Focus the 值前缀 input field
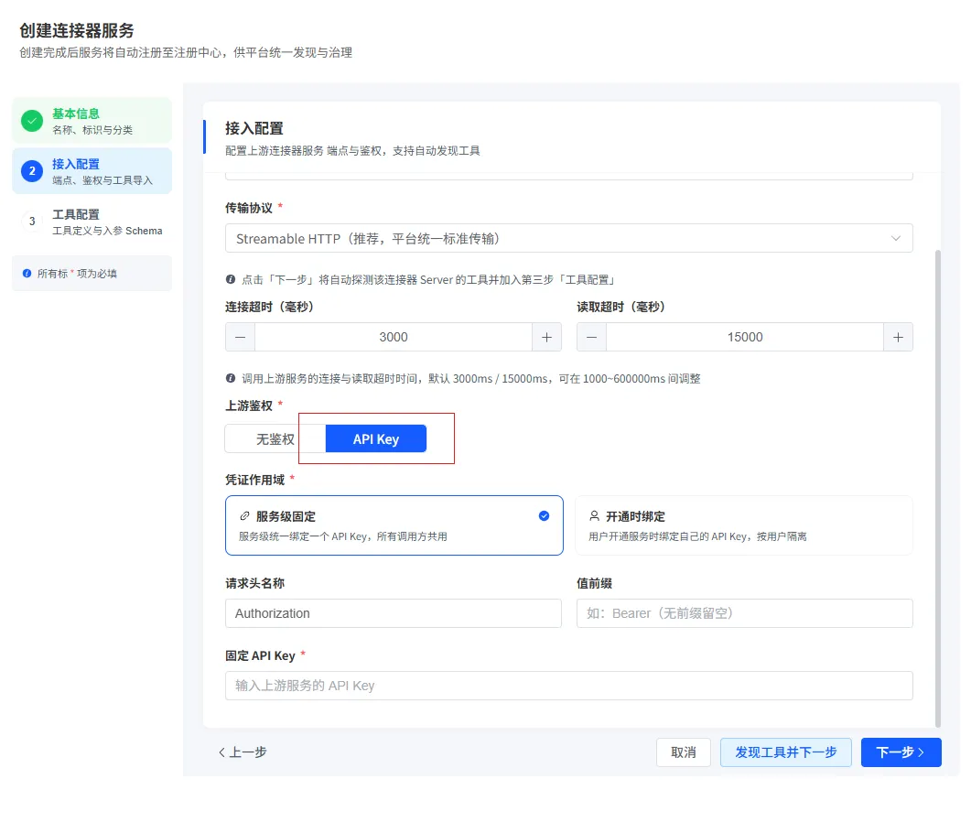The image size is (971, 822). click(x=745, y=613)
